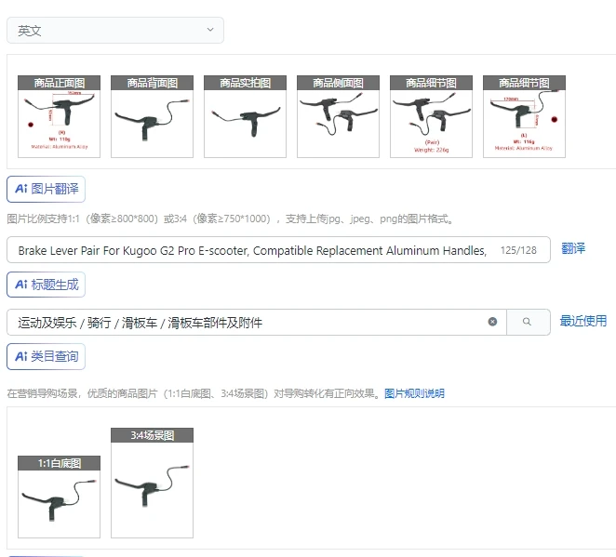Screen dimensions: 616x557
Task: Clear the category field with the X icon
Action: click(492, 322)
